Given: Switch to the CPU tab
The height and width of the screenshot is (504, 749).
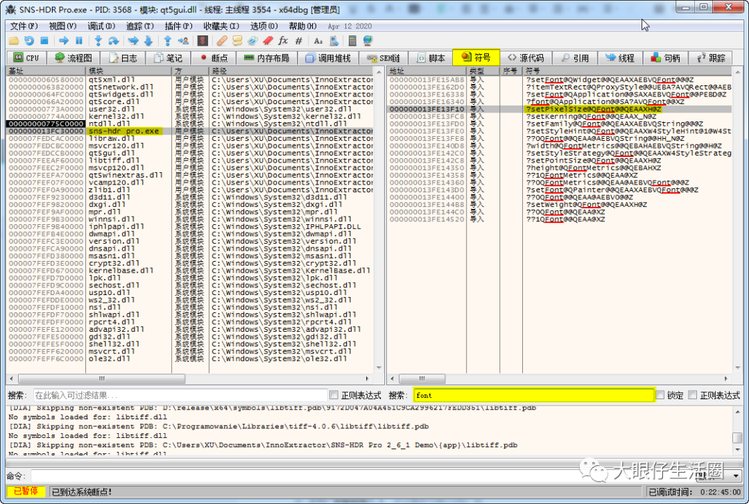Looking at the screenshot, I should point(26,58).
